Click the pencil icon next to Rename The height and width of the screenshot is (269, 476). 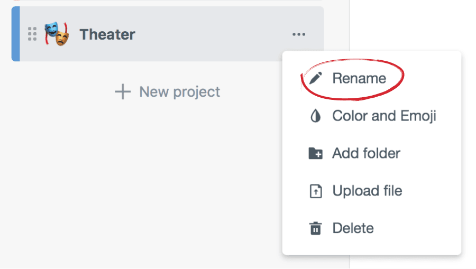click(x=316, y=79)
